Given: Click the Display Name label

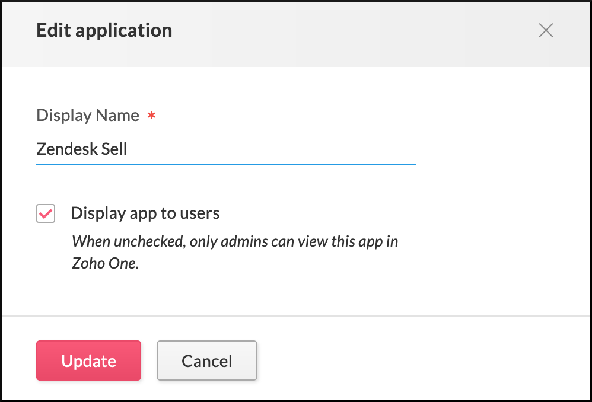Looking at the screenshot, I should tap(88, 115).
